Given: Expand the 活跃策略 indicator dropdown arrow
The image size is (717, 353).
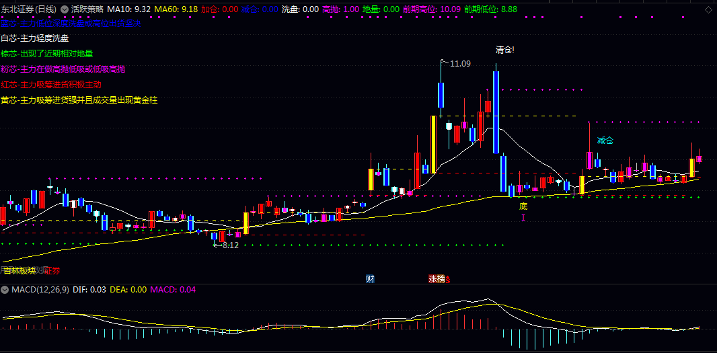Looking at the screenshot, I should tap(65, 9).
